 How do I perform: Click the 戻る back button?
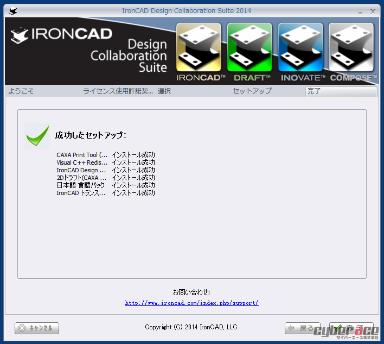pyautogui.click(x=303, y=328)
